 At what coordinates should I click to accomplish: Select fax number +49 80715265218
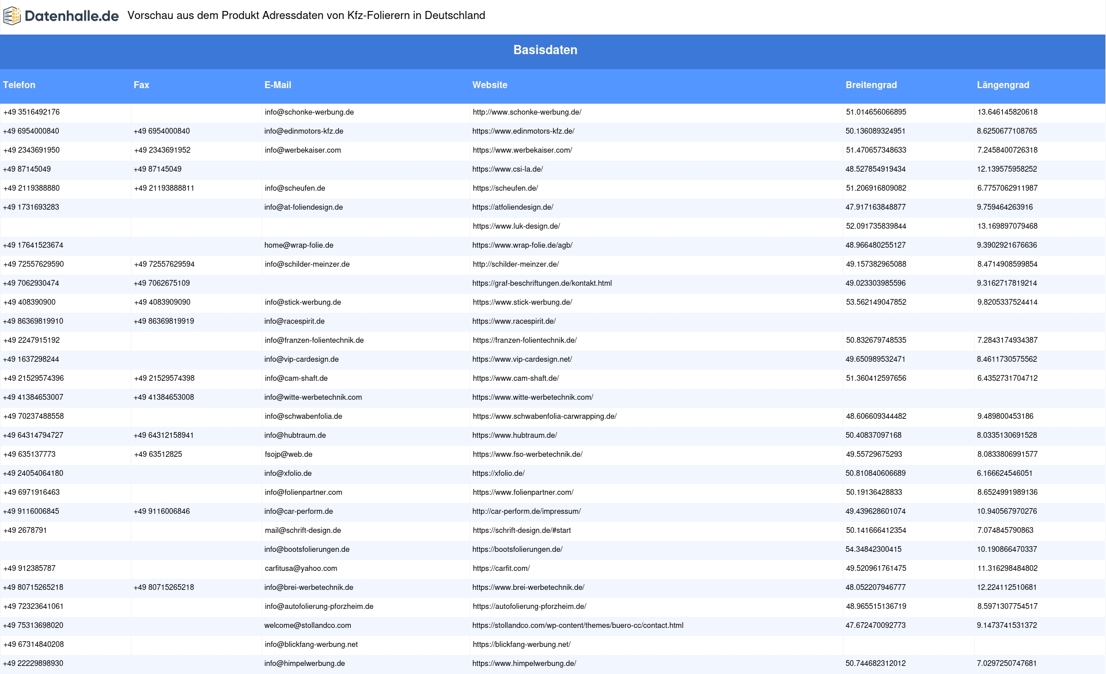click(164, 588)
